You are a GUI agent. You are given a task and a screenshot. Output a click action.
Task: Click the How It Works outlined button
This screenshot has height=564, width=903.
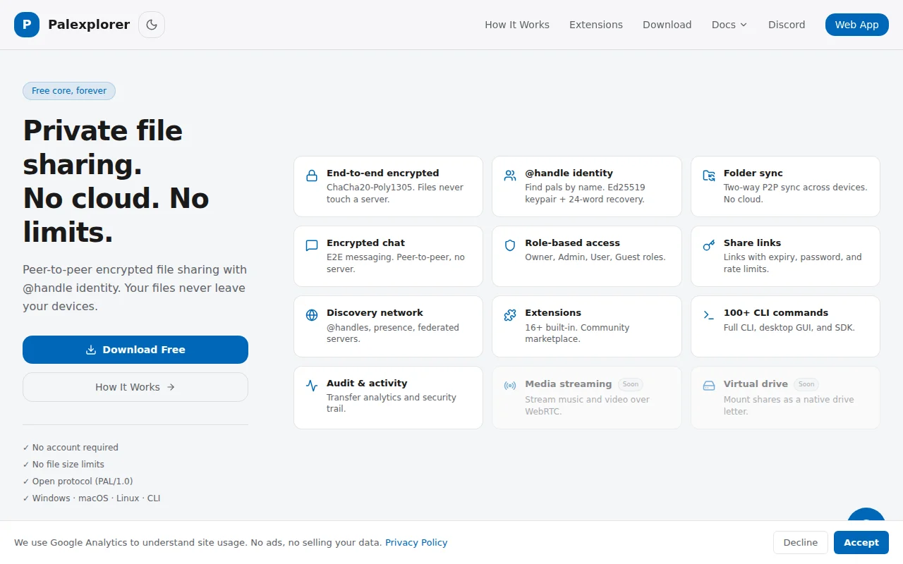click(135, 387)
